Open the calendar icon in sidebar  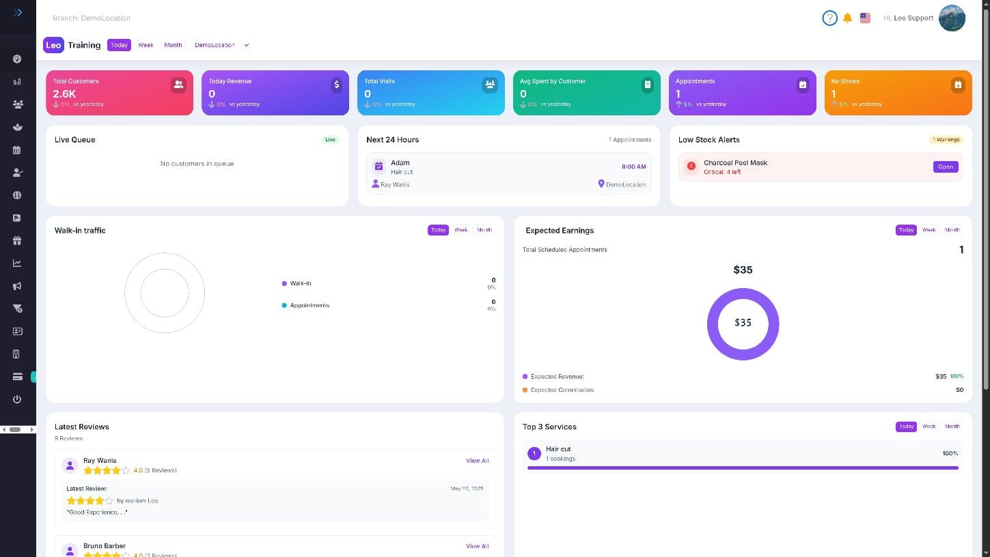click(17, 149)
